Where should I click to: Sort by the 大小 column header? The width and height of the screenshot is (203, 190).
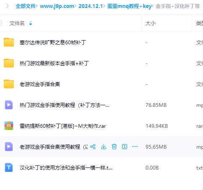click(x=151, y=23)
